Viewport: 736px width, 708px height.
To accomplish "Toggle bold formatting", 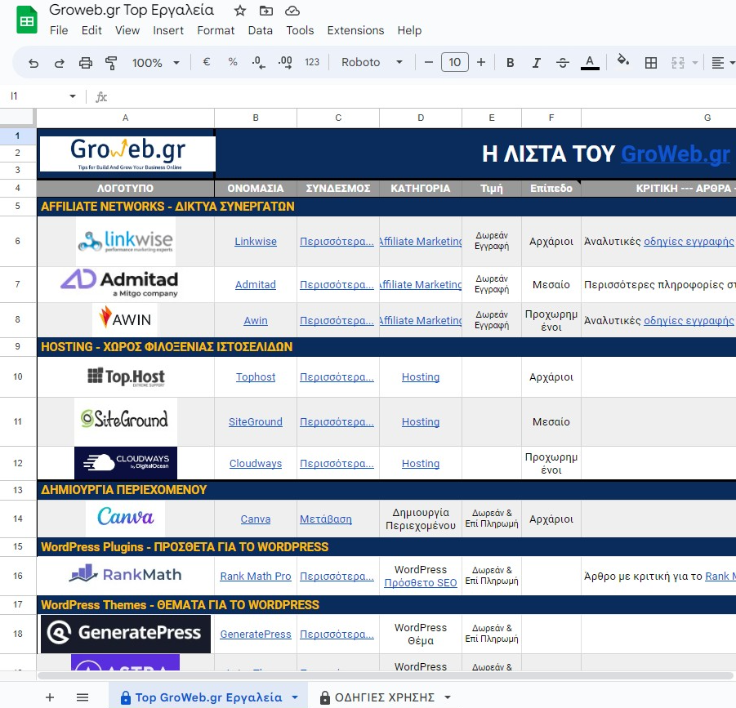I will click(x=511, y=63).
